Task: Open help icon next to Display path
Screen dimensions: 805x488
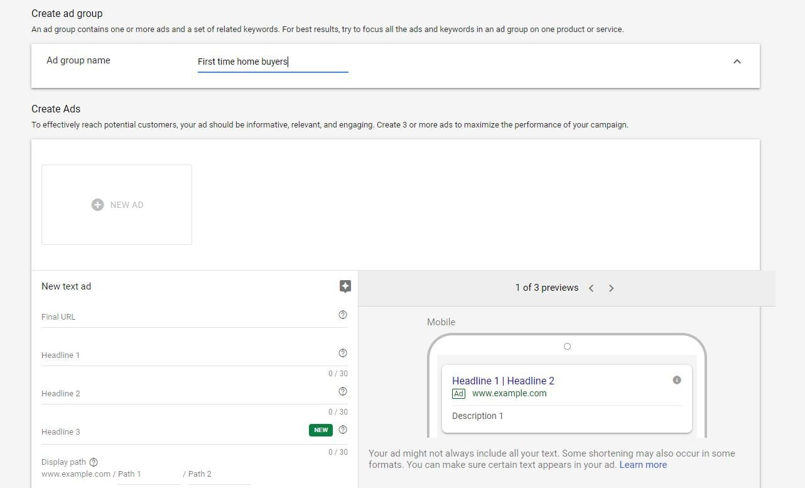Action: point(94,462)
